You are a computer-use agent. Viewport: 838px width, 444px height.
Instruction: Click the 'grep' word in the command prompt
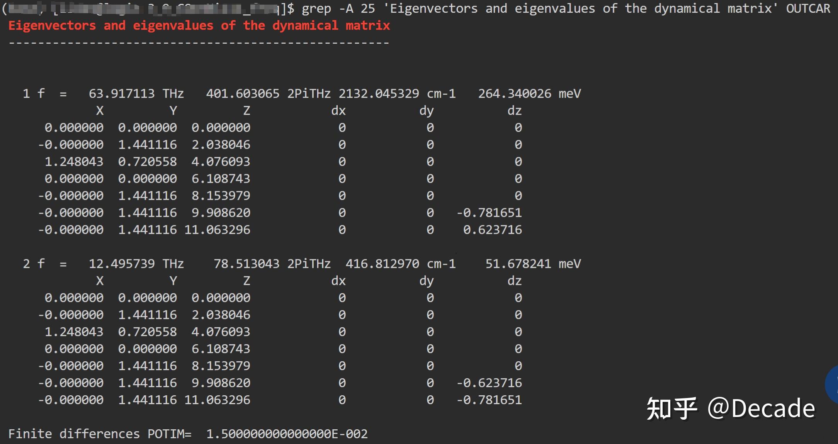316,9
